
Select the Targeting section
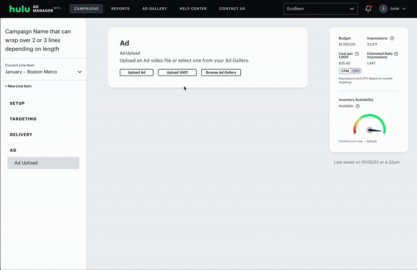[x=23, y=119]
